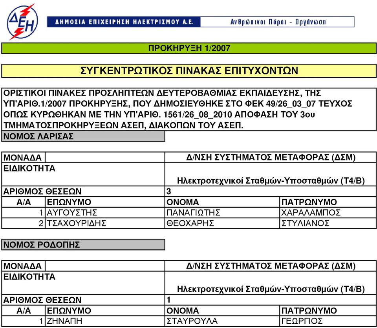The image size is (377, 328).
Task: Click the ΔΗΜΟΣΙΑ ΕΠΙΧΕΙΡΗΣΗ ΗΛΕΚΤΡΙΣΜΟΥ Α.Ε. banner
Action: [124, 22]
